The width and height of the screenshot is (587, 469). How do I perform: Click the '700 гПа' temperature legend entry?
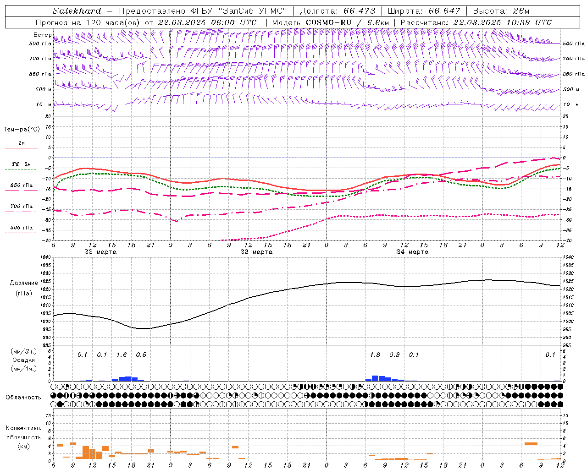tap(22, 207)
